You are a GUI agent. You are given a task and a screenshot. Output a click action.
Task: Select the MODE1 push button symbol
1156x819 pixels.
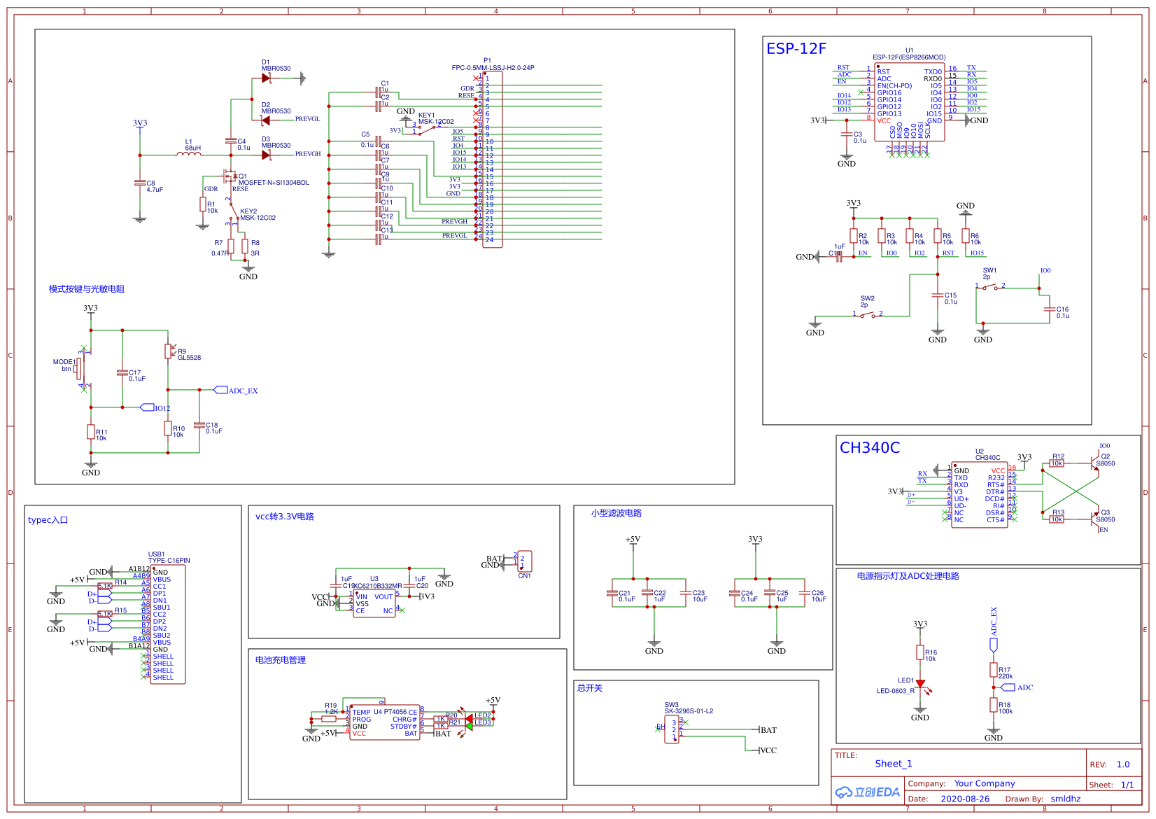click(x=79, y=369)
